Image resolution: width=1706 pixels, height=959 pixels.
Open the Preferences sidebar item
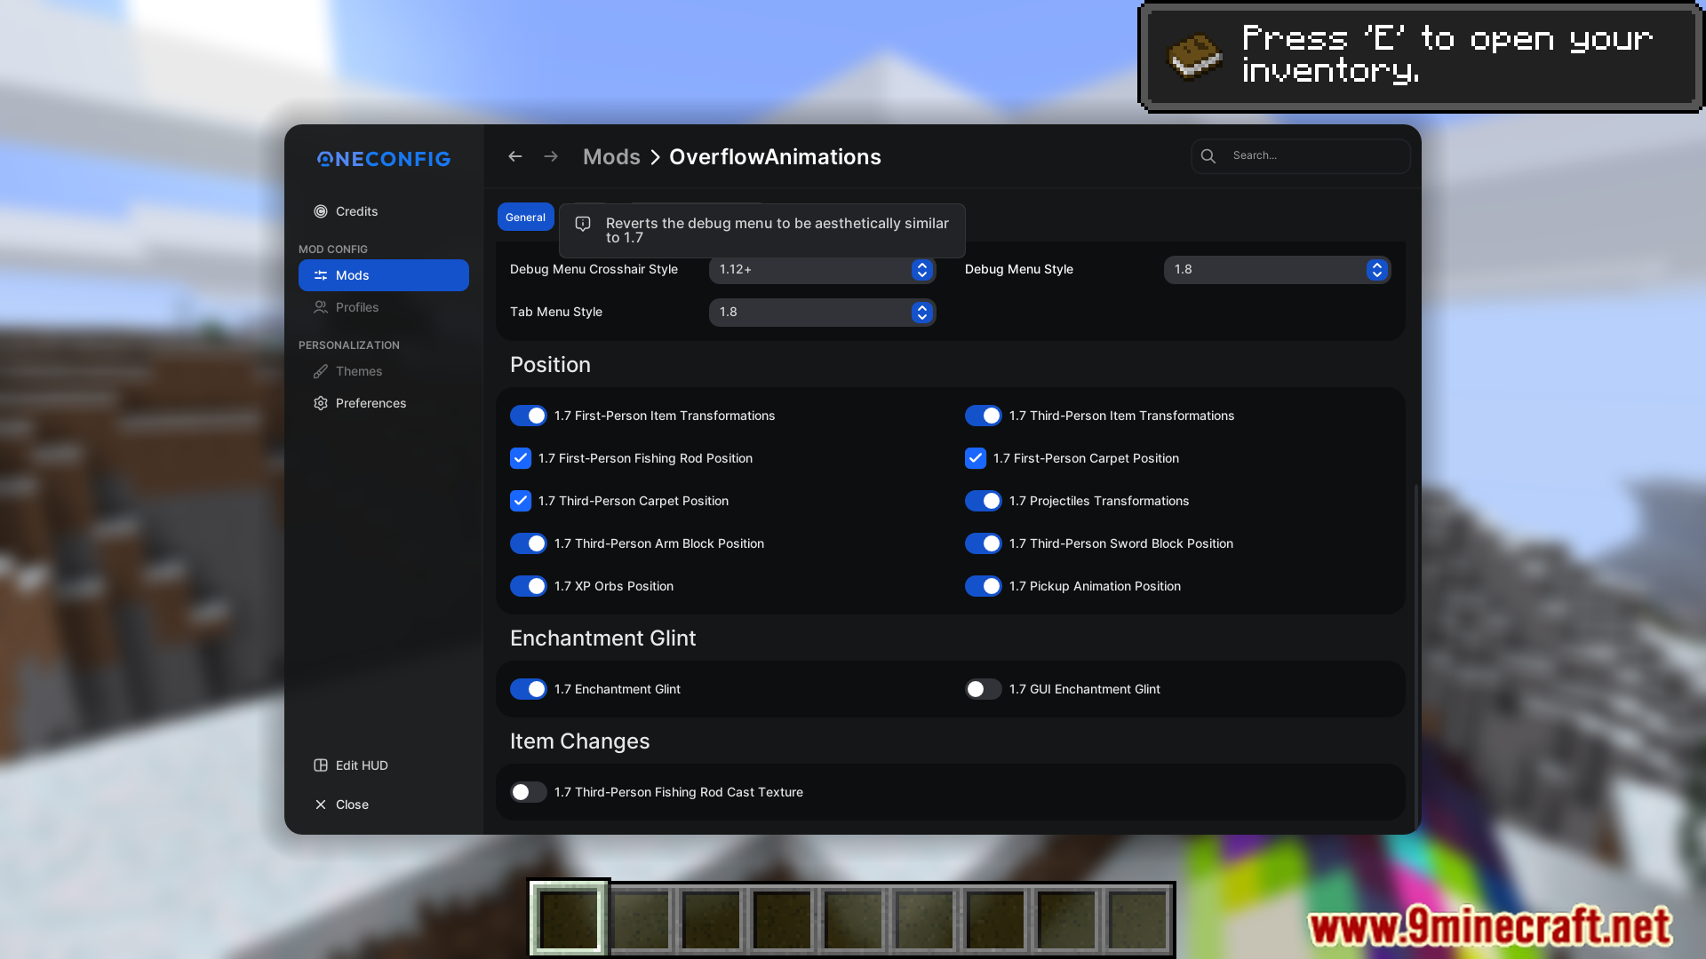click(384, 403)
